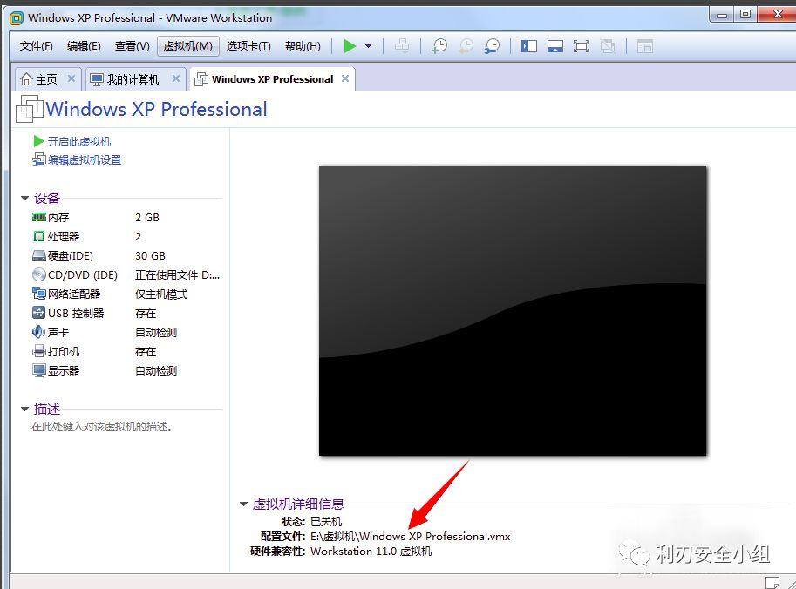This screenshot has width=796, height=589.
Task: Select the 显示器 device label
Action: coord(64,371)
